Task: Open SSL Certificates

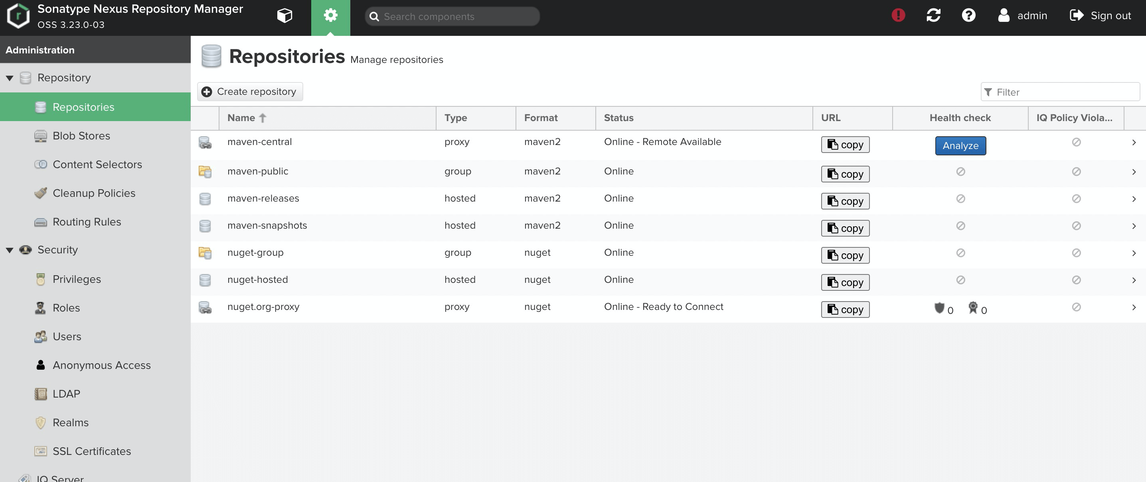Action: click(95, 451)
